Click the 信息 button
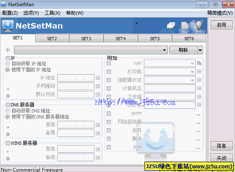 point(221,146)
